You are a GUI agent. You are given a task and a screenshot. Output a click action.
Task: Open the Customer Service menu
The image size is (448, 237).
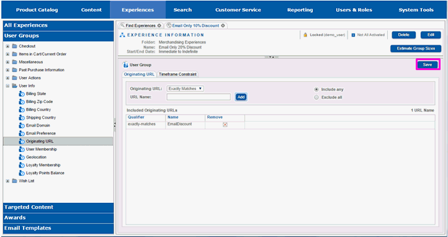coord(238,10)
